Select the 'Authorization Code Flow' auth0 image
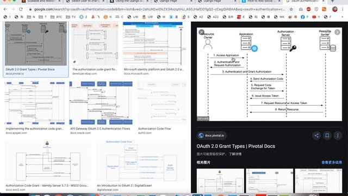348x196 pixels. 162,103
